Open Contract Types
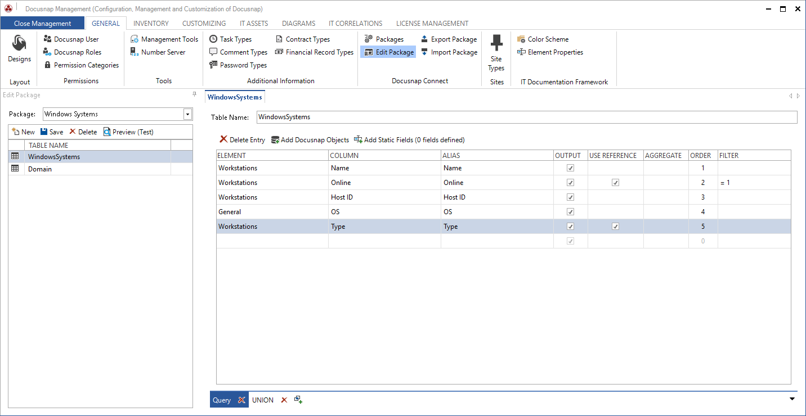806x416 pixels. pos(303,39)
